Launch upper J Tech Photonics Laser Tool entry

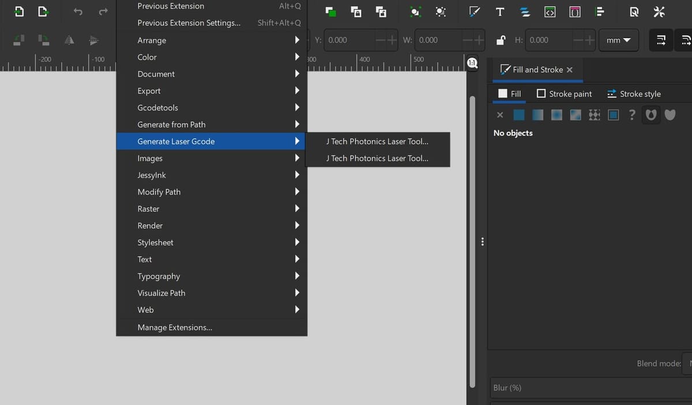click(378, 141)
